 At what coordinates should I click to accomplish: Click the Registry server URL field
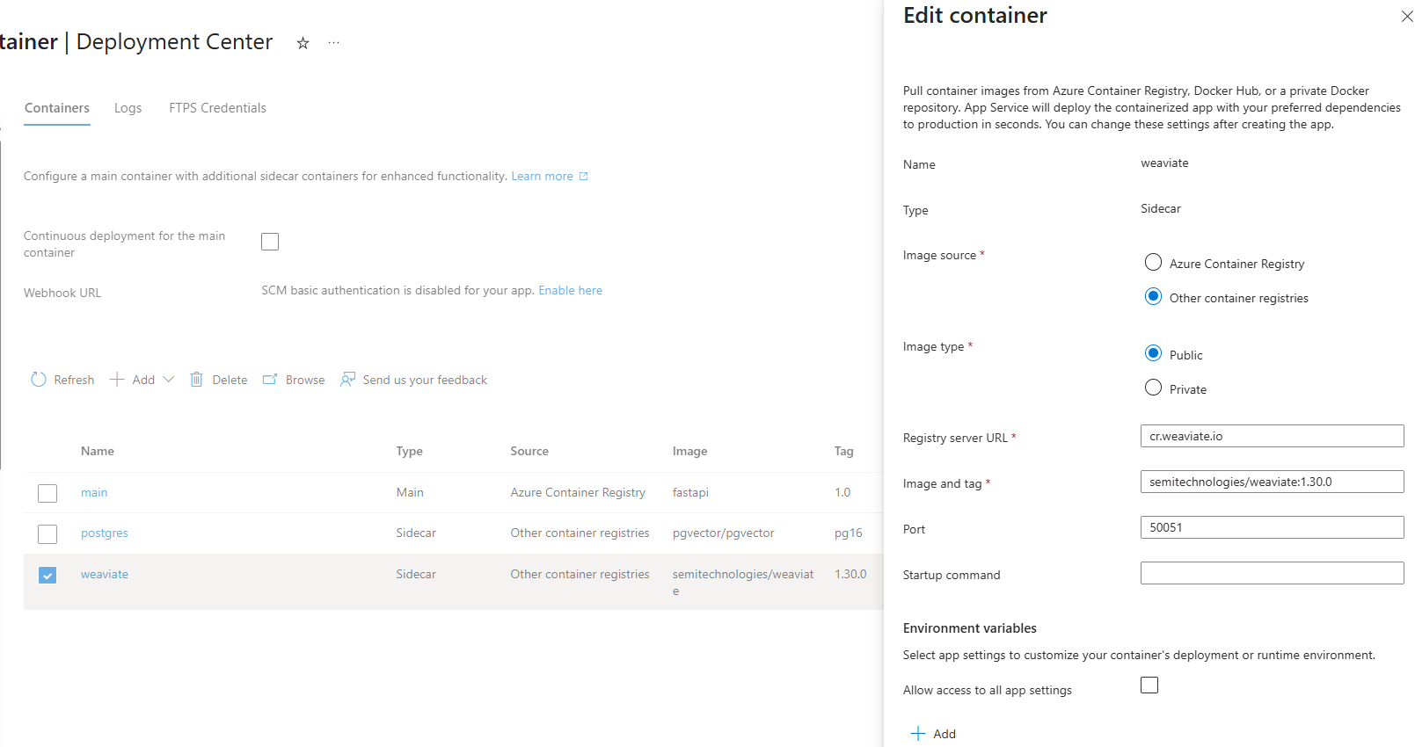(x=1272, y=436)
